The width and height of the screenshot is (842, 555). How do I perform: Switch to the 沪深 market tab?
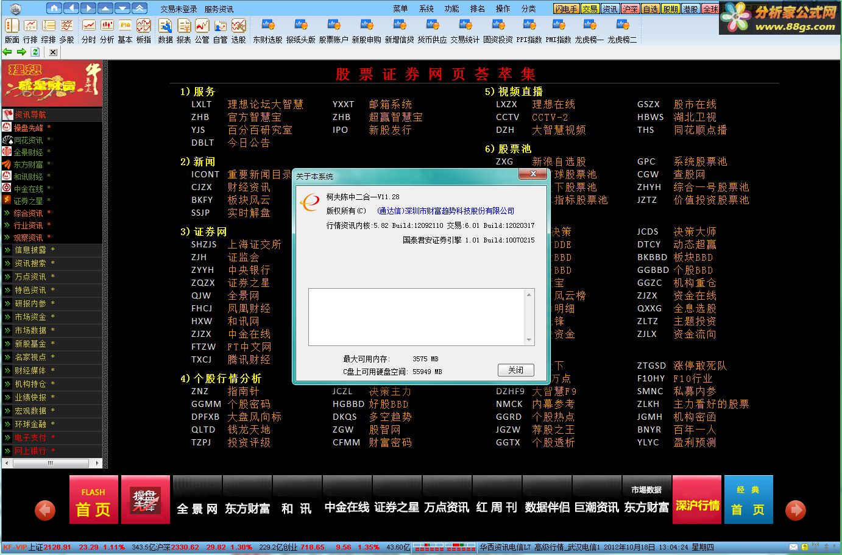click(631, 9)
